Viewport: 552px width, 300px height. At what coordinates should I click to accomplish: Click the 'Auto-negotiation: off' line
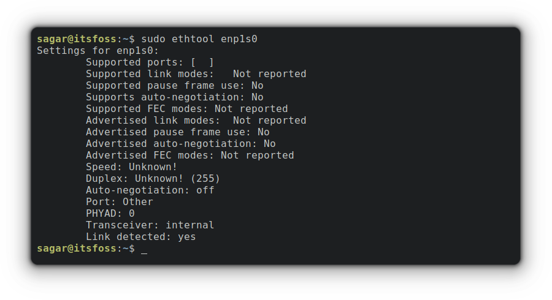[x=150, y=190]
